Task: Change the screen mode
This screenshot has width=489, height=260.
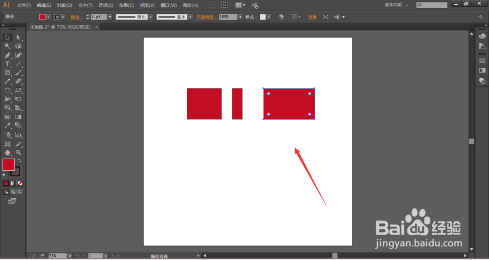Action: point(12,201)
